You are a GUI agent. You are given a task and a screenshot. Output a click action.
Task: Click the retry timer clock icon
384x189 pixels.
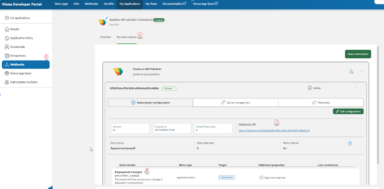[350, 143]
